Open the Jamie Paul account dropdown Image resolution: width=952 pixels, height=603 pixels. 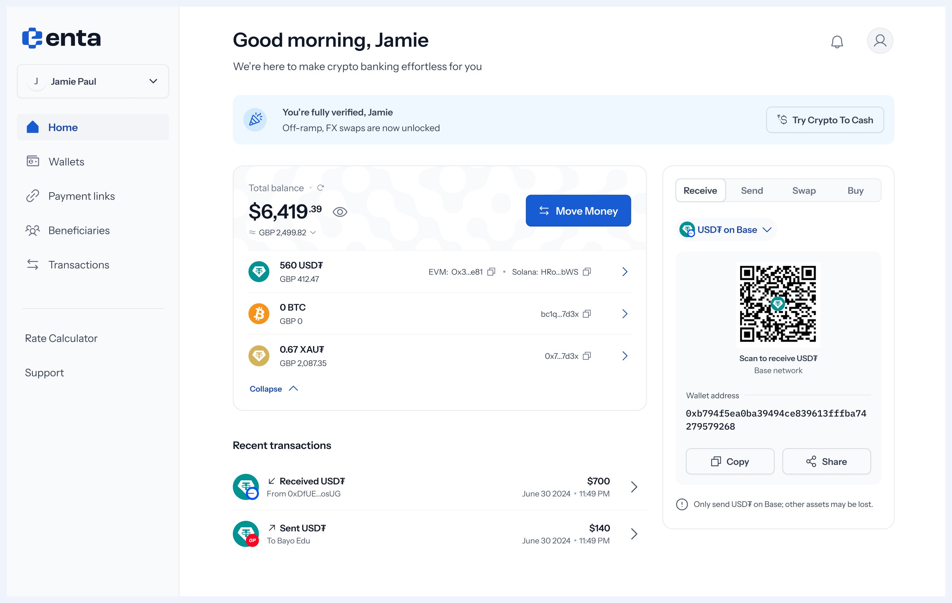pyautogui.click(x=93, y=81)
